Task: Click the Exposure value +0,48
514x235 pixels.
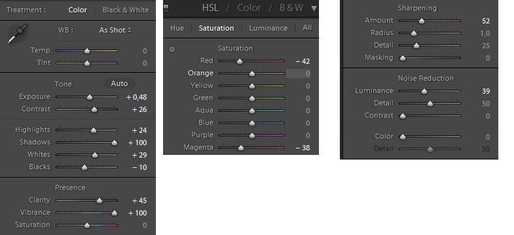Action: coord(137,97)
